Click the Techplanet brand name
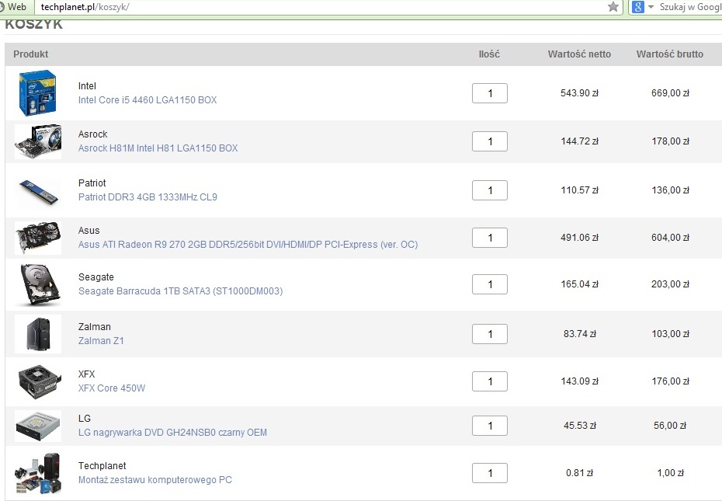722x501 pixels. (x=102, y=466)
